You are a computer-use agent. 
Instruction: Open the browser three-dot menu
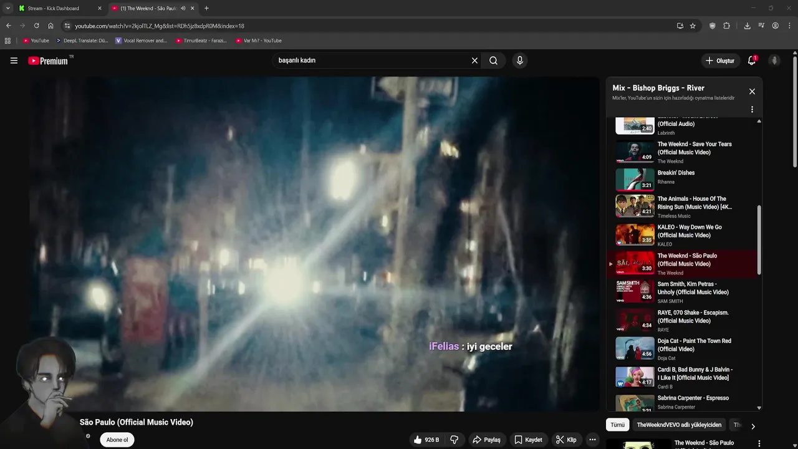tap(789, 26)
